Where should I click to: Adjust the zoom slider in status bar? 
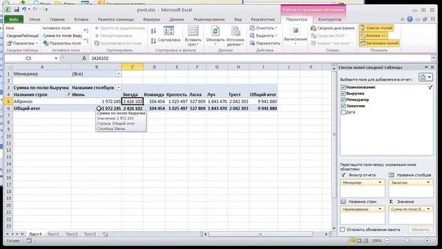click(407, 241)
